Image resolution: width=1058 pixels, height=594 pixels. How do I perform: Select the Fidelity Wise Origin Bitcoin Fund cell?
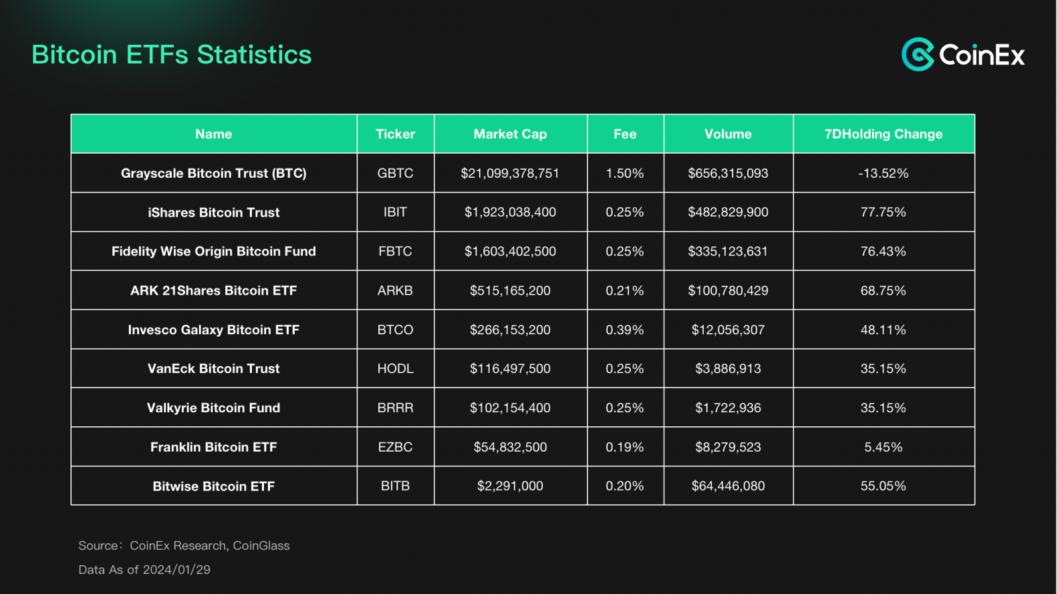click(x=214, y=251)
